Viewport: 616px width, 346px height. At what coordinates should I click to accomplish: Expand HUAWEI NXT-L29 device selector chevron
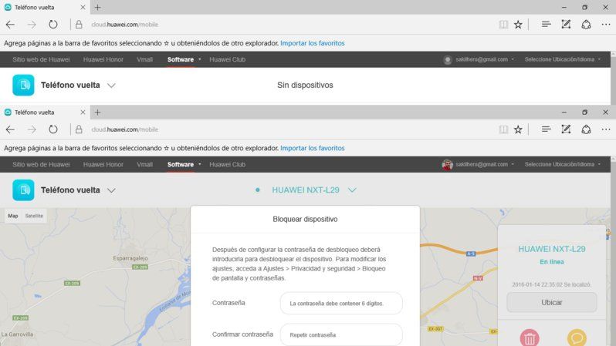pyautogui.click(x=352, y=190)
